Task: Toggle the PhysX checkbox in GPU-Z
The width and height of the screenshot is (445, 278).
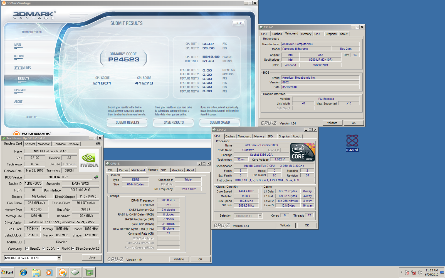Action: (58, 249)
